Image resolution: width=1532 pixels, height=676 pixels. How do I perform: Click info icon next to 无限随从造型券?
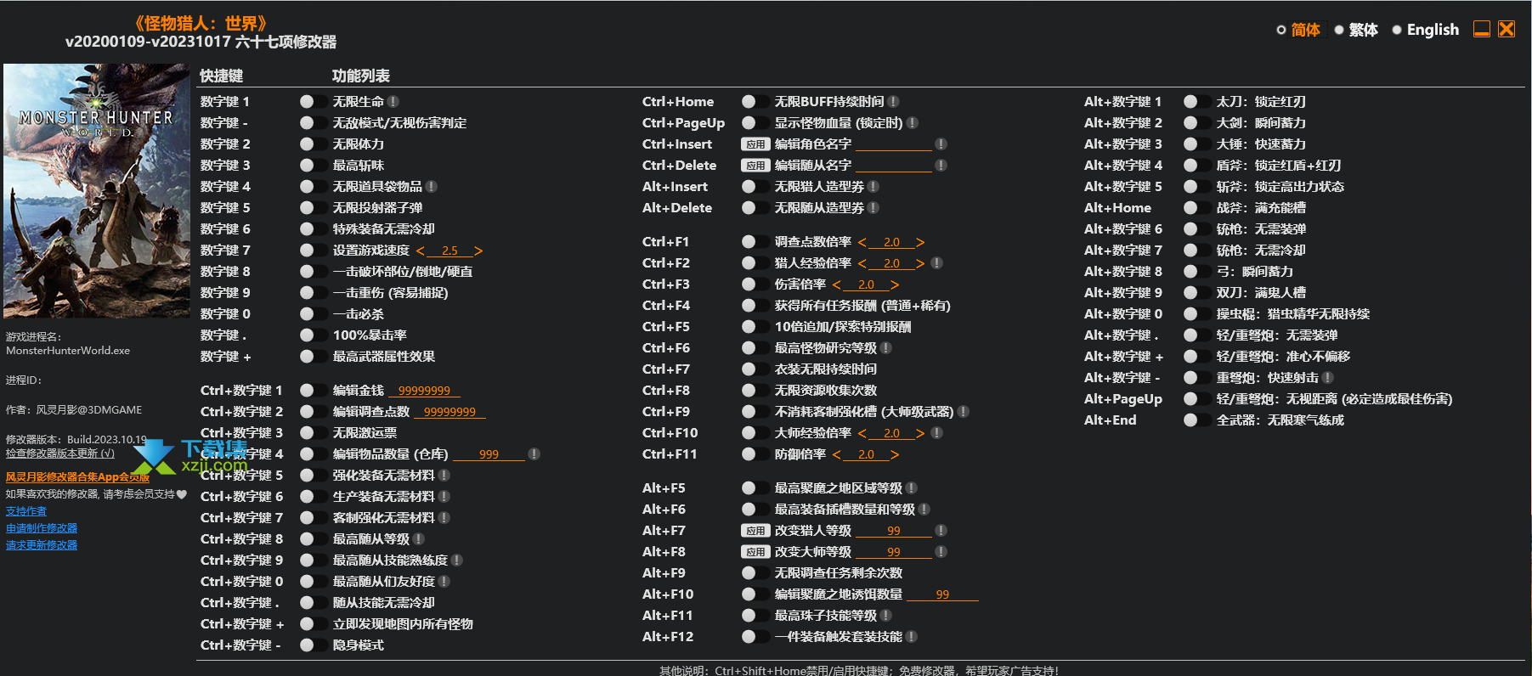[x=873, y=208]
